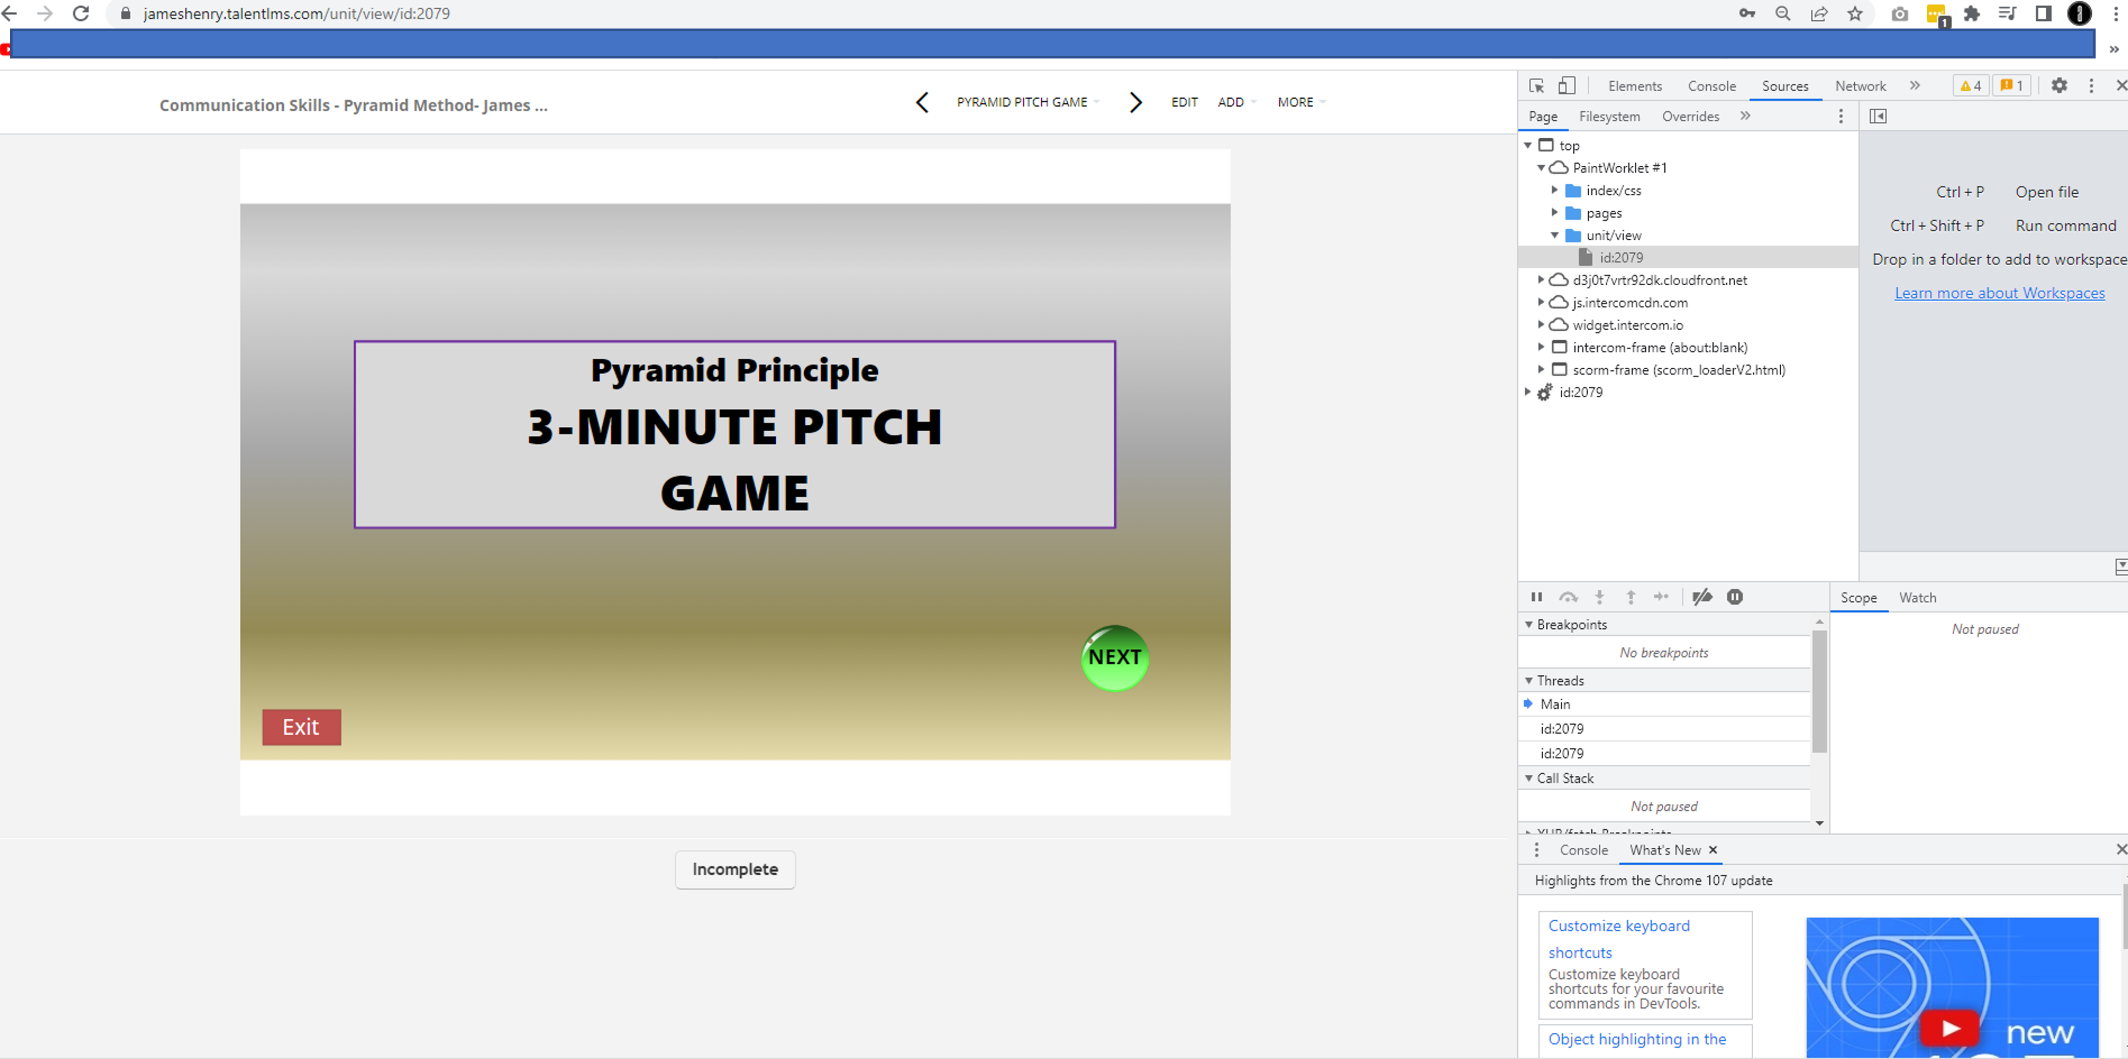Expand the index/css folder
Viewport: 2128px width, 1059px height.
pos(1554,190)
